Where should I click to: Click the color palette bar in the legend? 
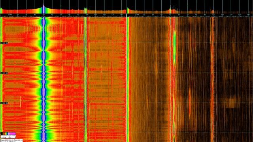coord(8,134)
